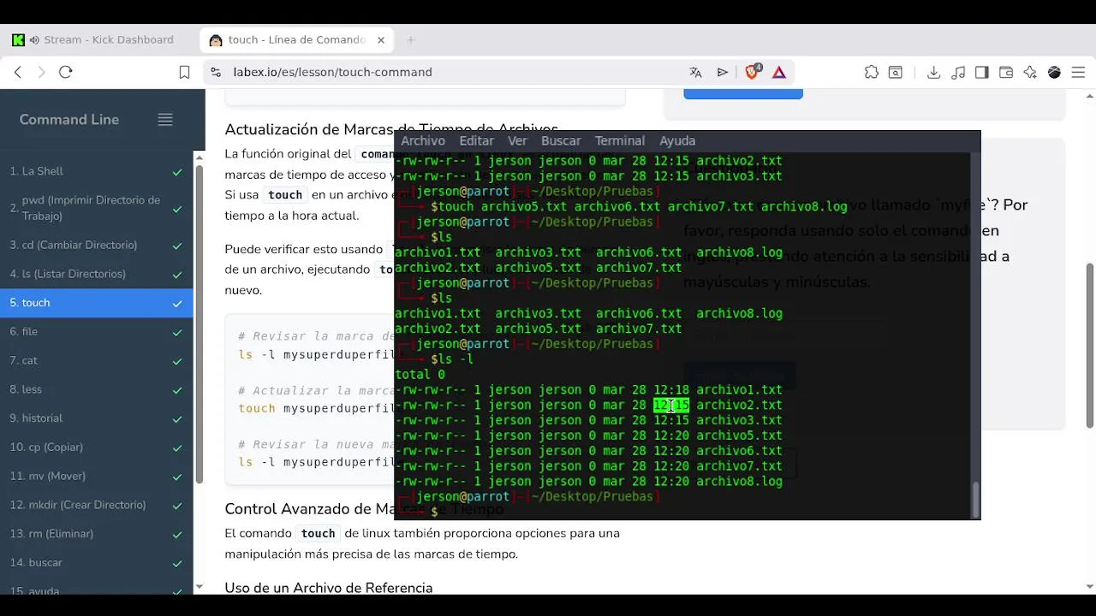Click the Command Line sidebar title
The image size is (1096, 616).
(69, 120)
